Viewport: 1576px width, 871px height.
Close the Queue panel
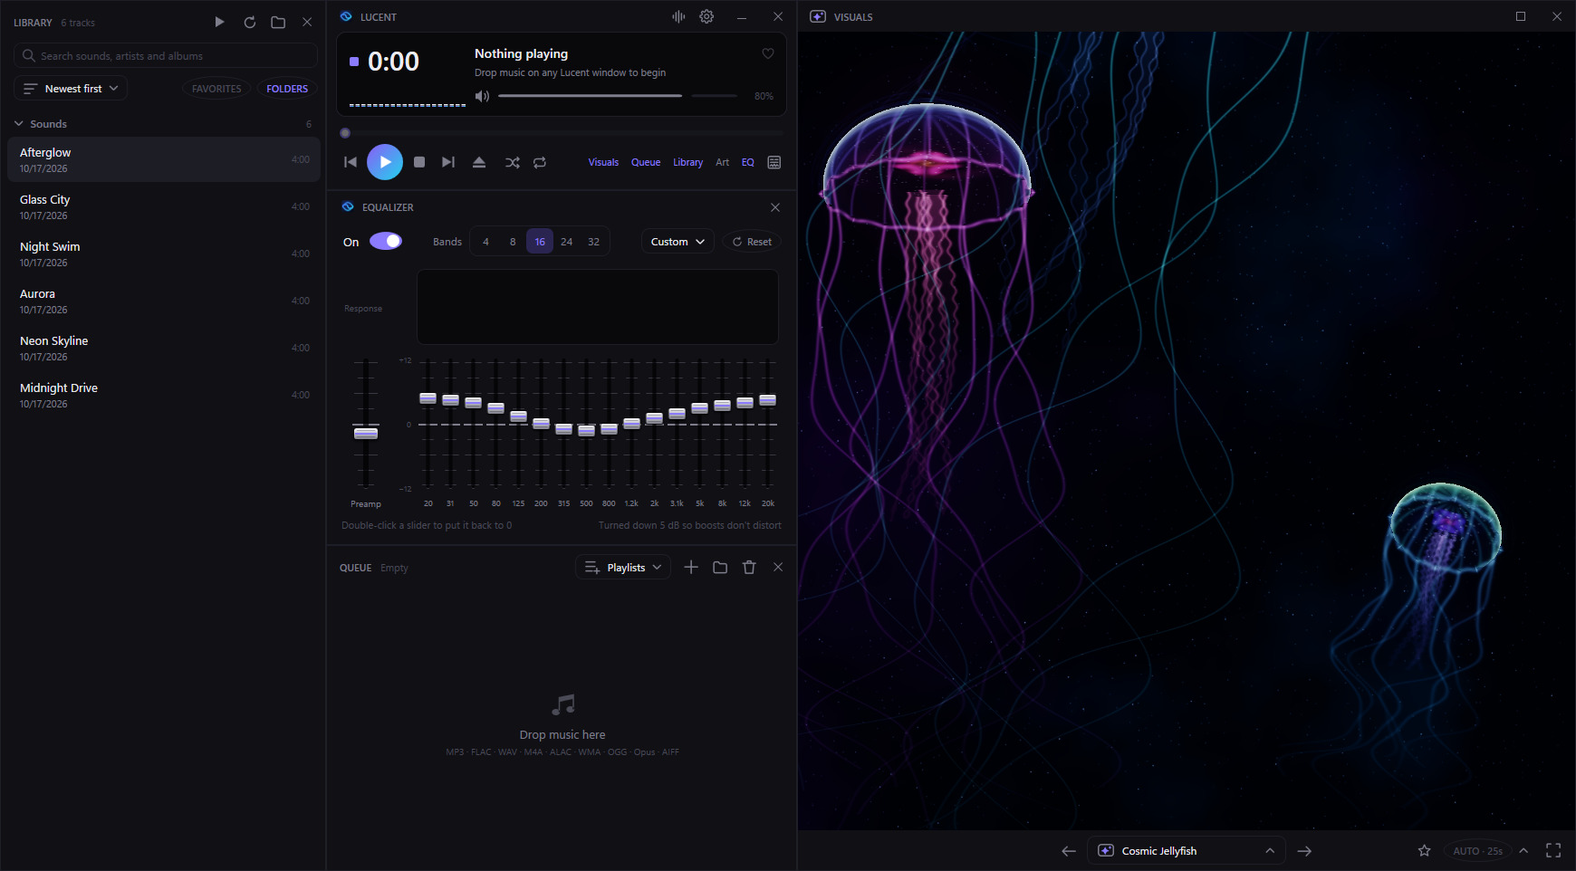point(778,567)
